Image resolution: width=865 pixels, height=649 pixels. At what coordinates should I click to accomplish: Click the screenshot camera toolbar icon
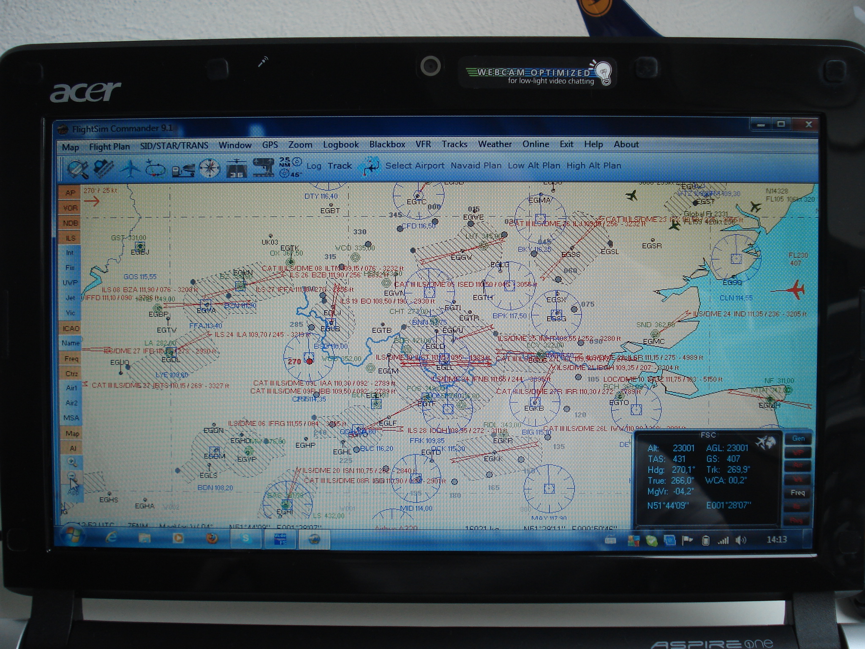coord(103,168)
